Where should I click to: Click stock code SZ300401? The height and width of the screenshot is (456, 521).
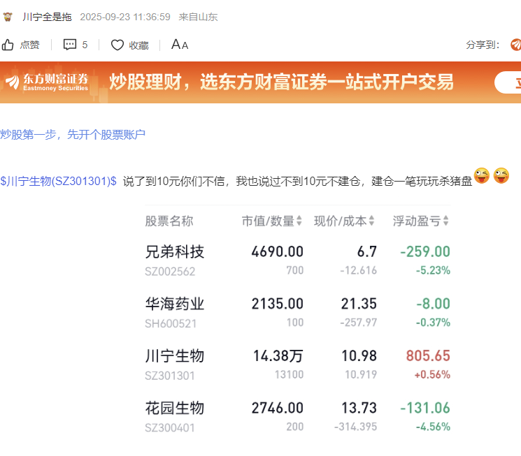pos(170,428)
